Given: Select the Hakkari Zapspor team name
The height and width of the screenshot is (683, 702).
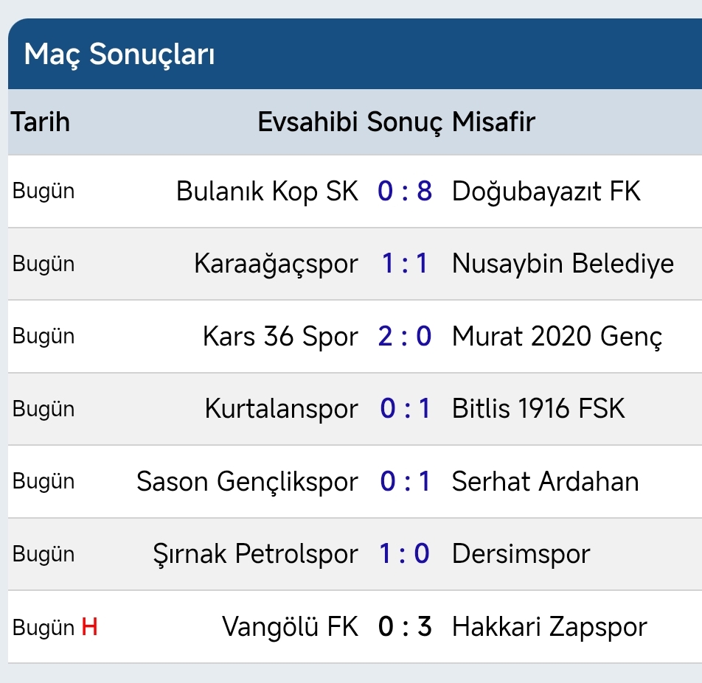Looking at the screenshot, I should (549, 627).
